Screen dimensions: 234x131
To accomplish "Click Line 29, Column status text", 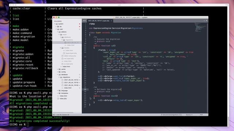I will [x=63, y=115].
